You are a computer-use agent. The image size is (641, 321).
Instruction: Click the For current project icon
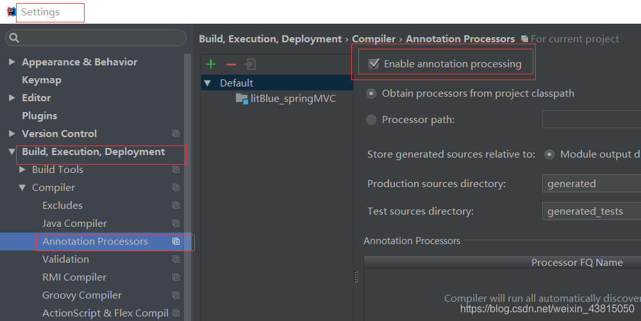click(524, 39)
